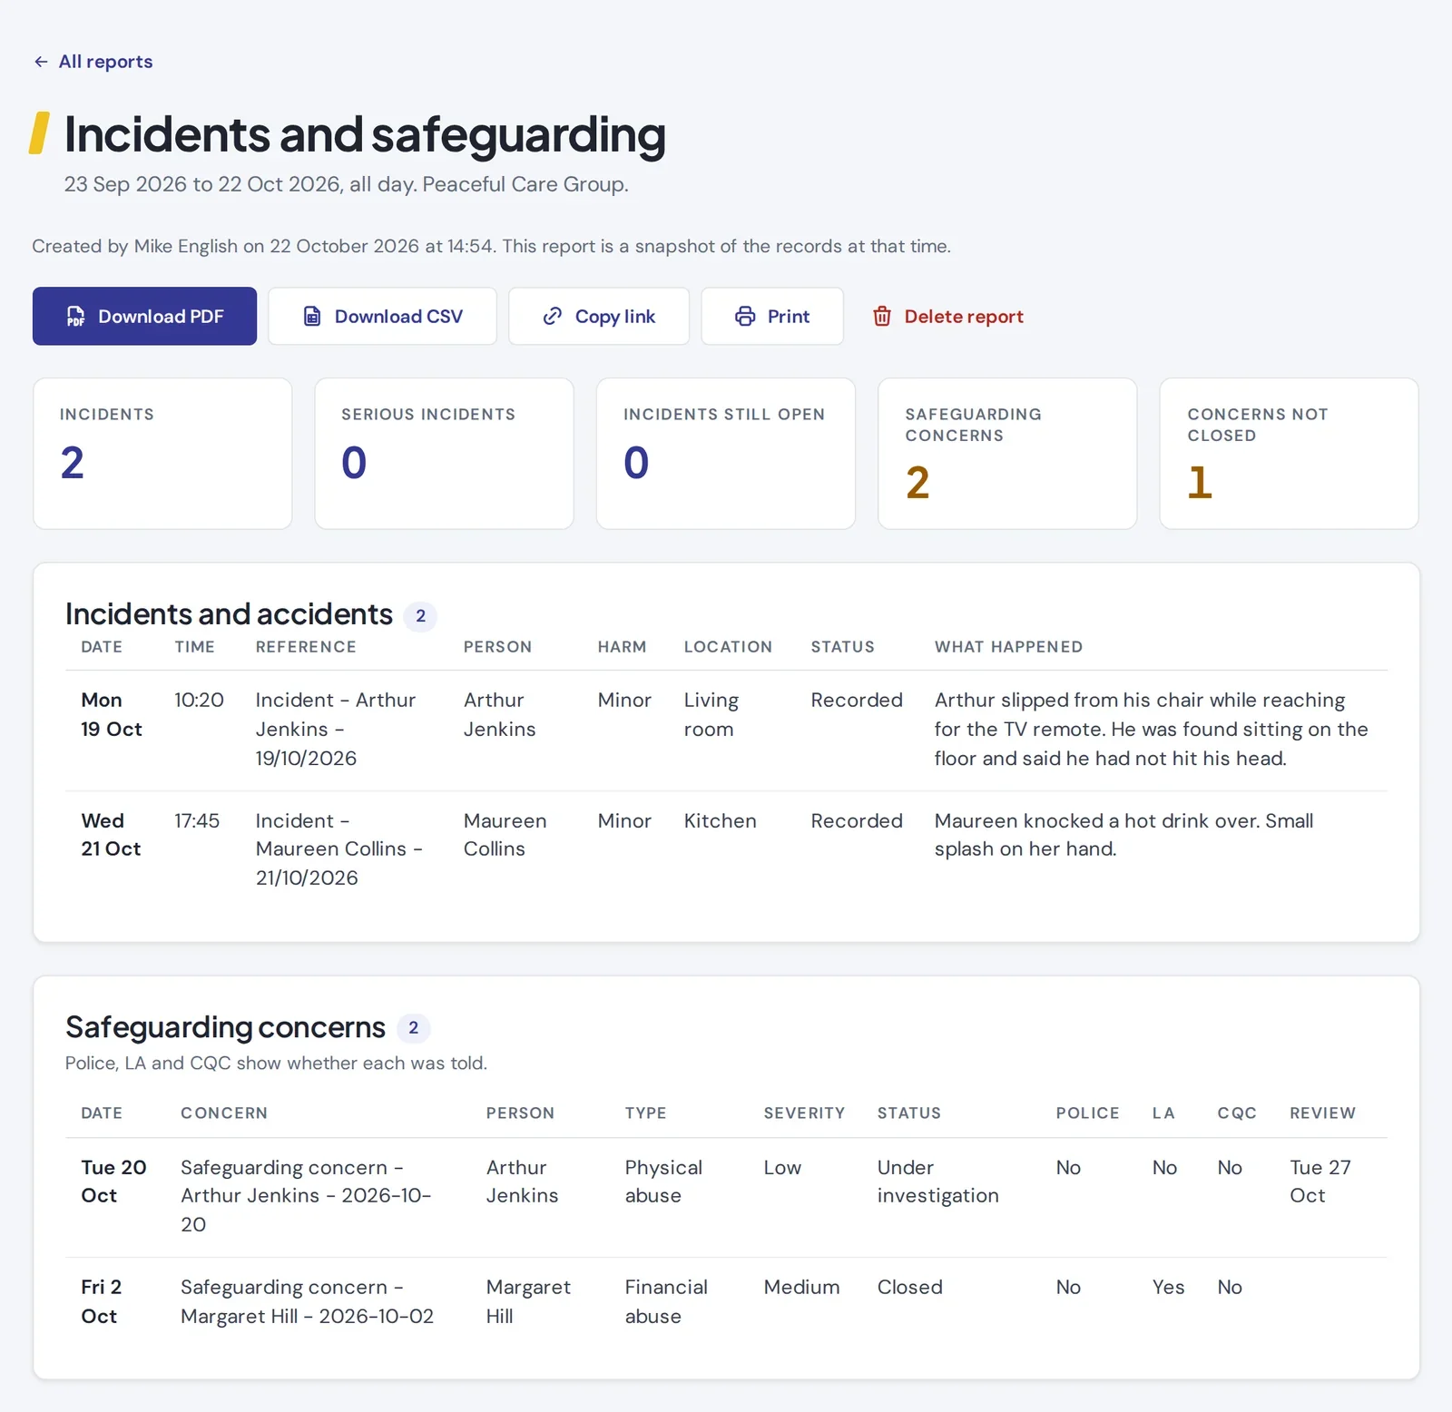Click the CSV document icon
Viewport: 1452px width, 1412px height.
click(x=312, y=317)
